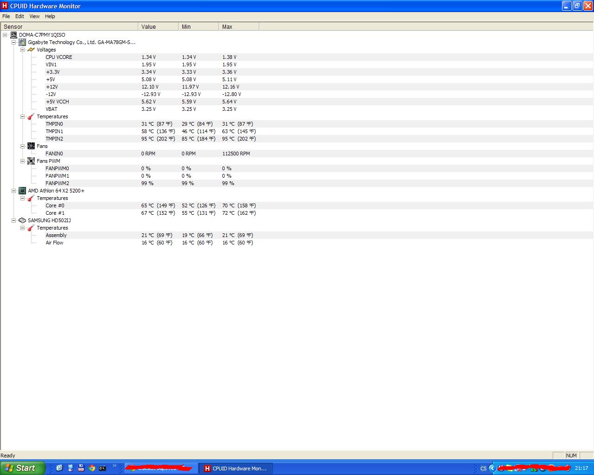Open the Edit menu
594x475 pixels.
pyautogui.click(x=19, y=16)
